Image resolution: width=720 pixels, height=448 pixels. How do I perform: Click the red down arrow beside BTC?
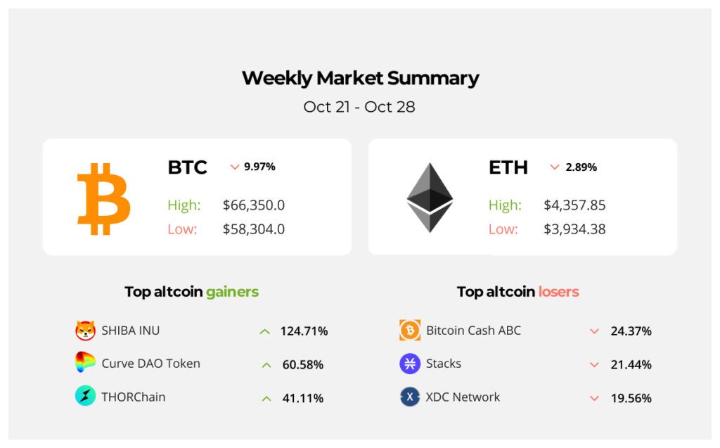point(235,167)
